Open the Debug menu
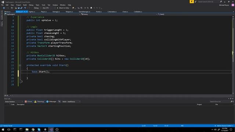 (31, 5)
